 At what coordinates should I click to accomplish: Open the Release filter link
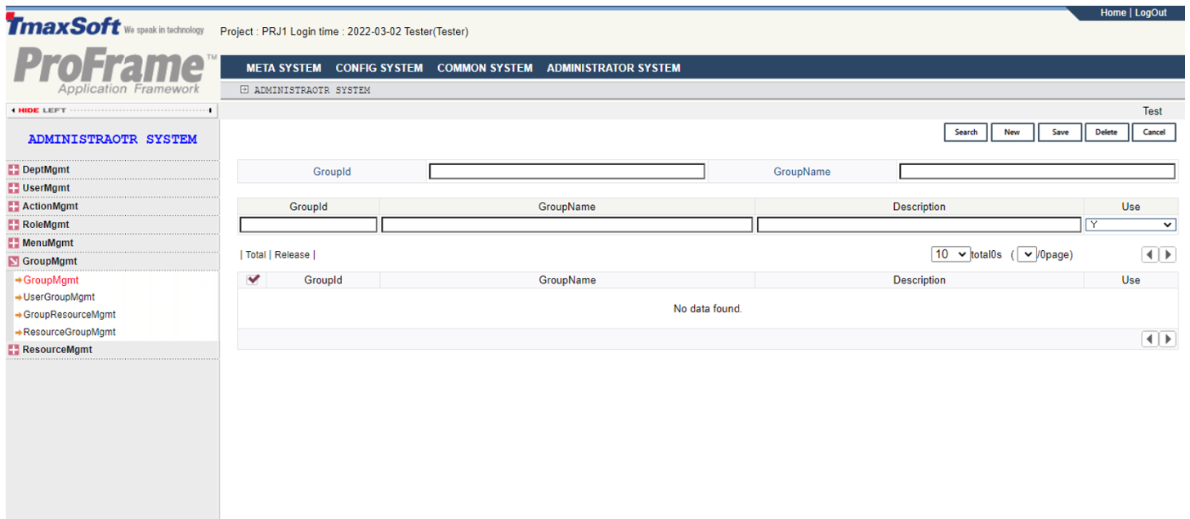click(292, 254)
